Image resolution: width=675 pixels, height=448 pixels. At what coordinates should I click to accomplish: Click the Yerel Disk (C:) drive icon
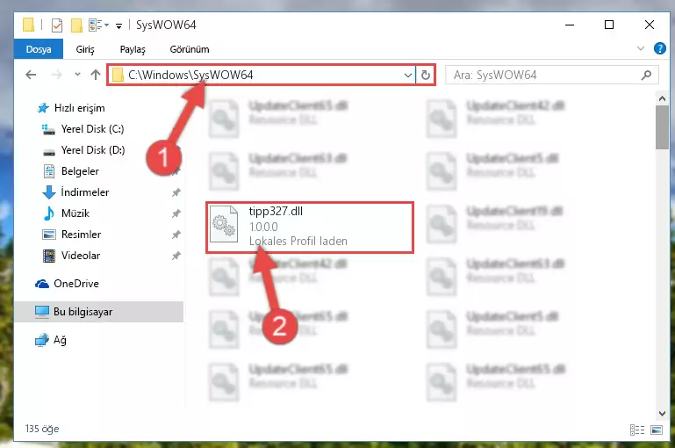click(x=48, y=129)
